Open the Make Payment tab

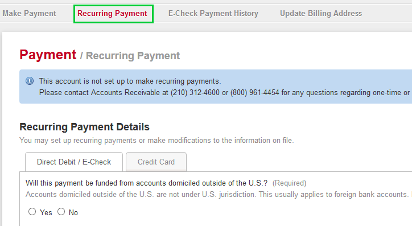tap(29, 14)
